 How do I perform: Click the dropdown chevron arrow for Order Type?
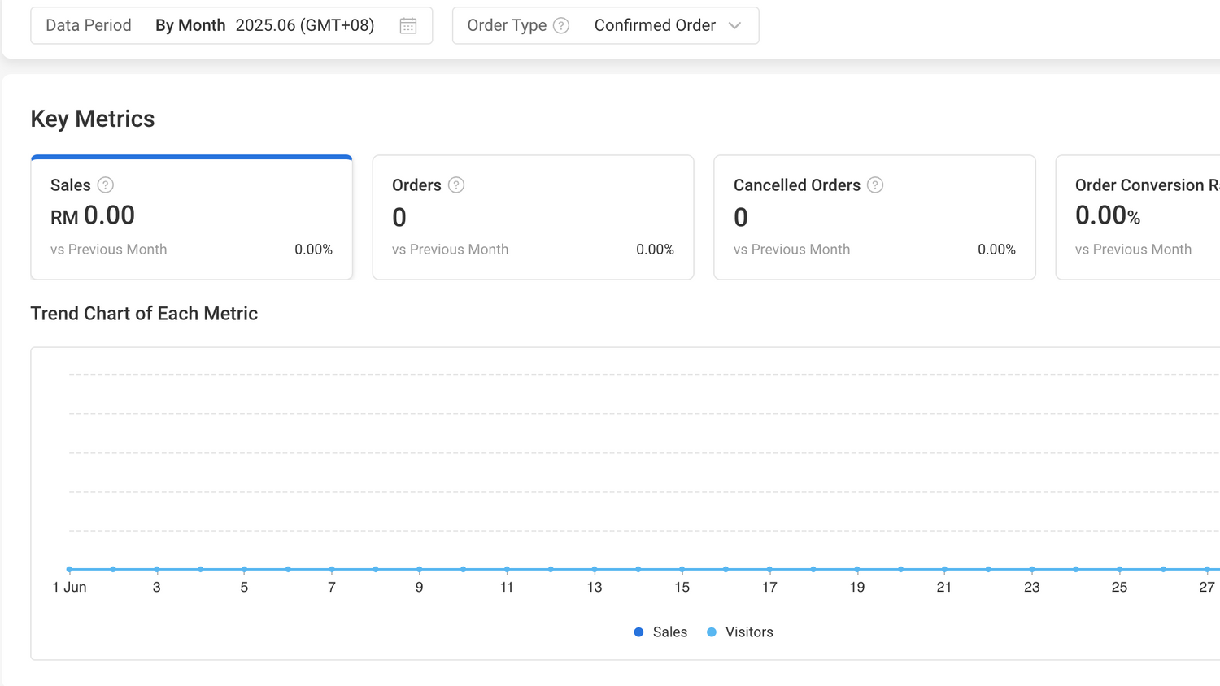coord(735,26)
